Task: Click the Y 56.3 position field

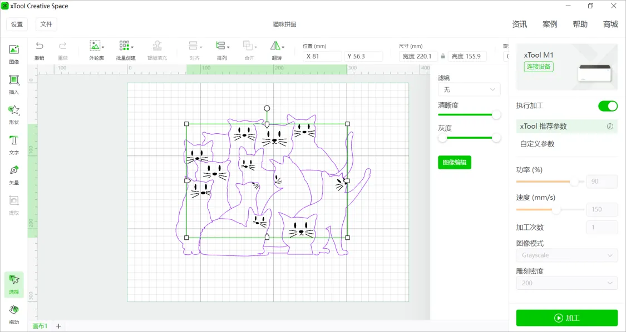Action: 363,56
